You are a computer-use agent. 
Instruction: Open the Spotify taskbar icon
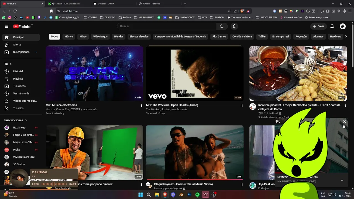(x=197, y=195)
